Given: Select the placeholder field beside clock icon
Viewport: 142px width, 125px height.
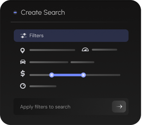Looking at the screenshot, I should [x=43, y=86].
